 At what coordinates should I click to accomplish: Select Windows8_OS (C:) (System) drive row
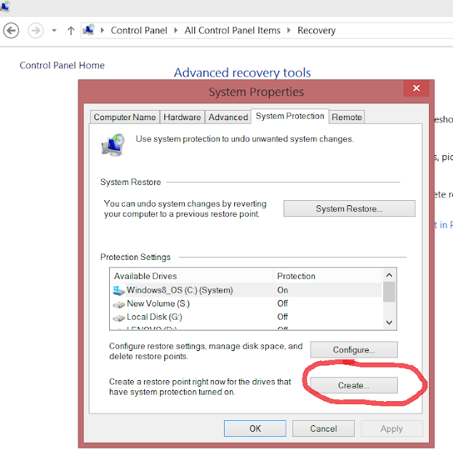246,290
